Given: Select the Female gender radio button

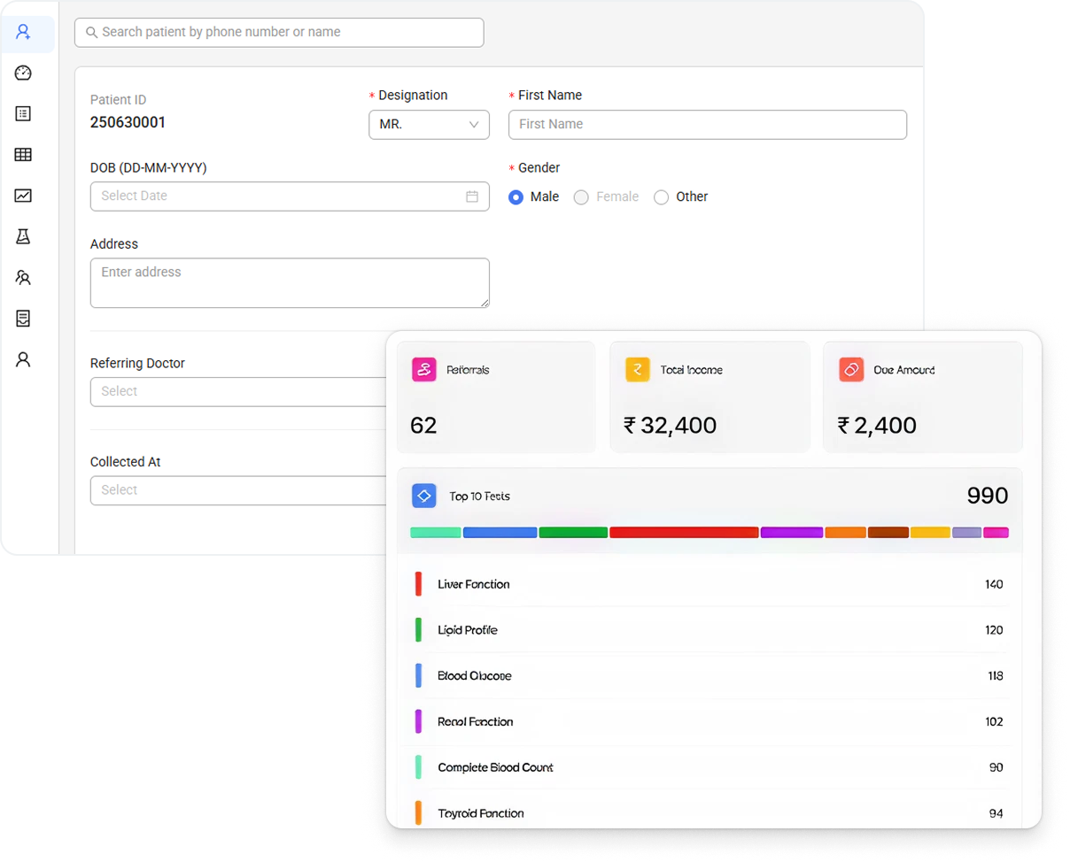Looking at the screenshot, I should coord(581,197).
